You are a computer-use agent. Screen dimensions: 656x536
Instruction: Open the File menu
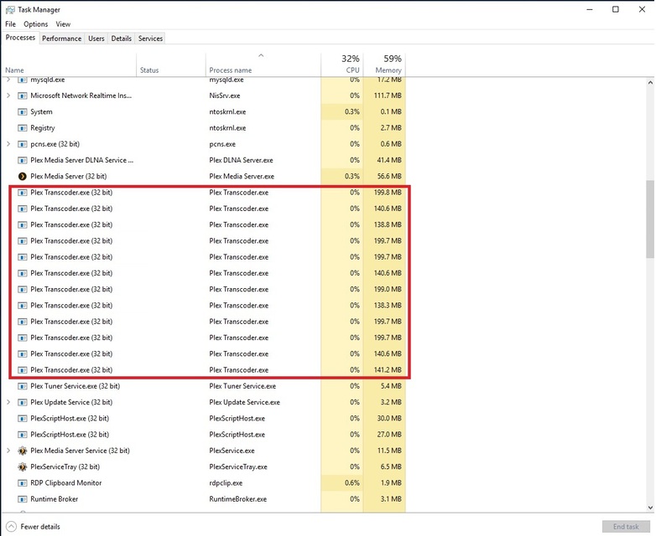10,24
